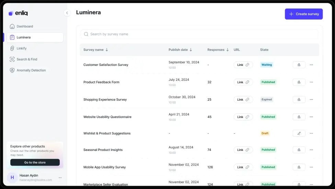Open more options for Website Usability Questionnaire
This screenshot has height=189, width=335.
pos(311,117)
